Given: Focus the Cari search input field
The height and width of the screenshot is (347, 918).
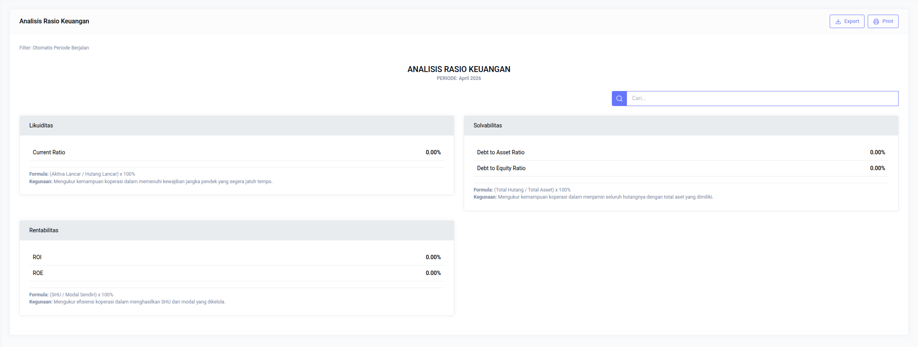Looking at the screenshot, I should click(x=762, y=99).
